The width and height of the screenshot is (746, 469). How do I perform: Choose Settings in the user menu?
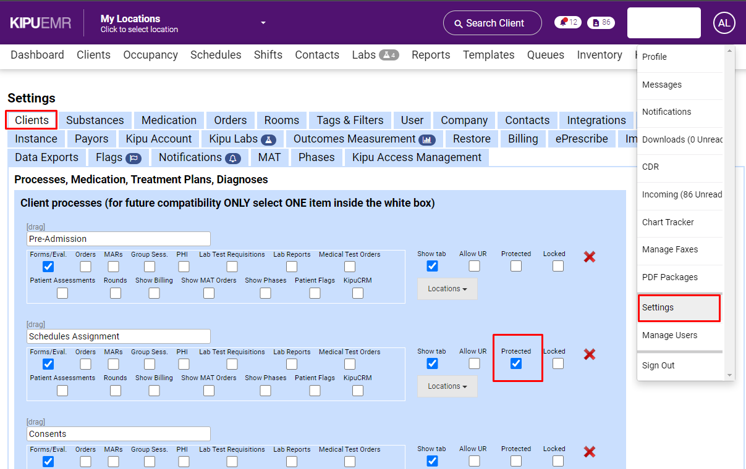point(679,308)
